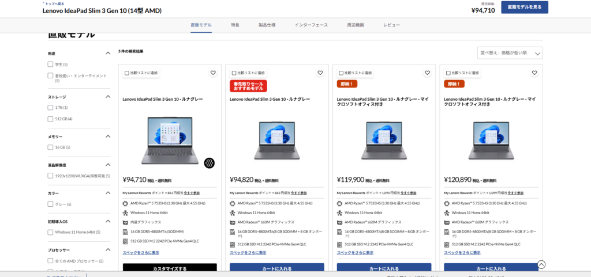Click カスタマイズする on first laptop

tap(170, 269)
